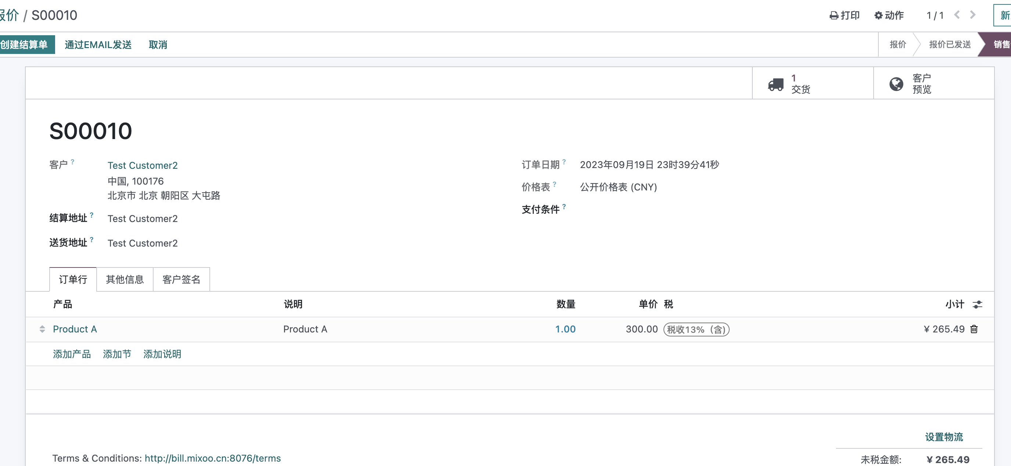
Task: Select the 报价已发送 status stage
Action: click(949, 44)
